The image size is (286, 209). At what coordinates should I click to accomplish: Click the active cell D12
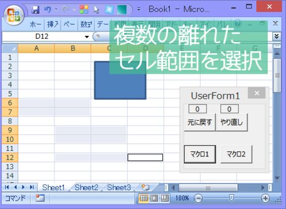[x=145, y=158]
